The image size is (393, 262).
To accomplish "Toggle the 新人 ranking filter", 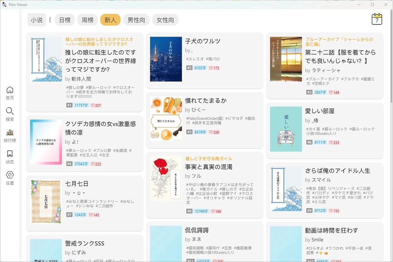I will pos(110,20).
